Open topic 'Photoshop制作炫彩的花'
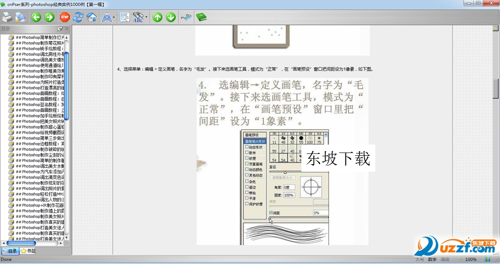Screen dimensions: 500x264 tap(40, 183)
